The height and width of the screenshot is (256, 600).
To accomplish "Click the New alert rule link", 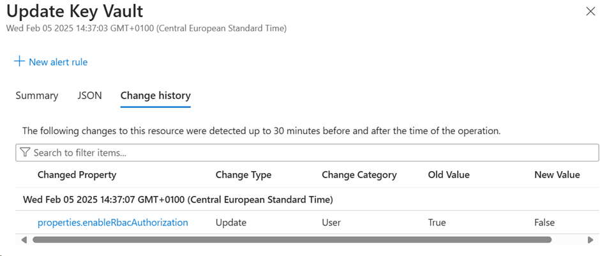I will (58, 62).
